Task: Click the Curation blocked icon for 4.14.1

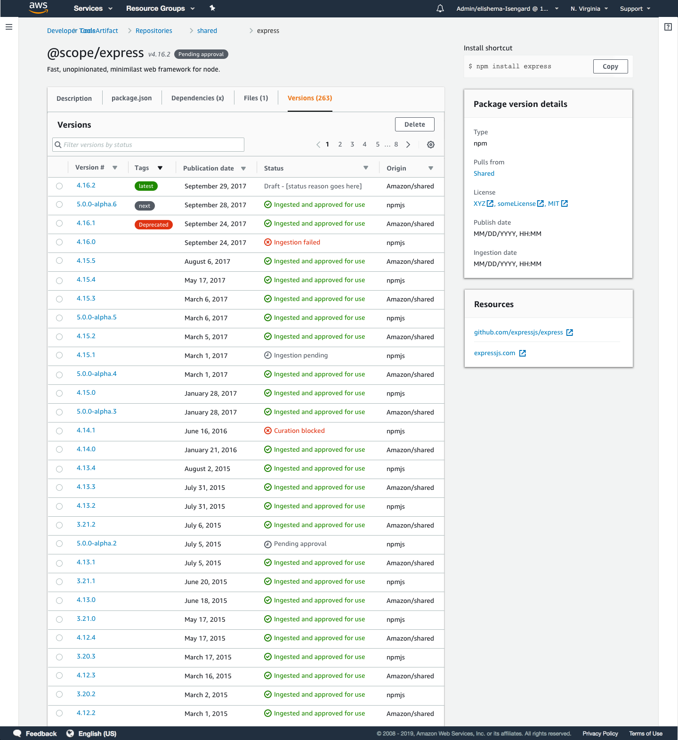Action: pyautogui.click(x=268, y=431)
